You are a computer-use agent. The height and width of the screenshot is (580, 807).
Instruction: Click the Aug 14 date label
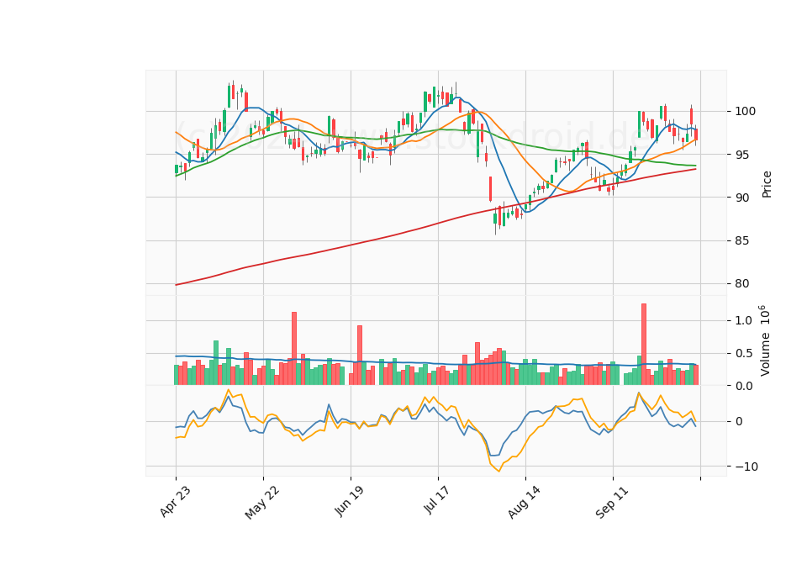tap(524, 502)
